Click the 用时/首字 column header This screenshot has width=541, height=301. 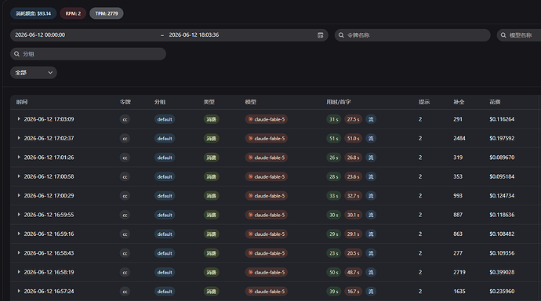pos(339,102)
